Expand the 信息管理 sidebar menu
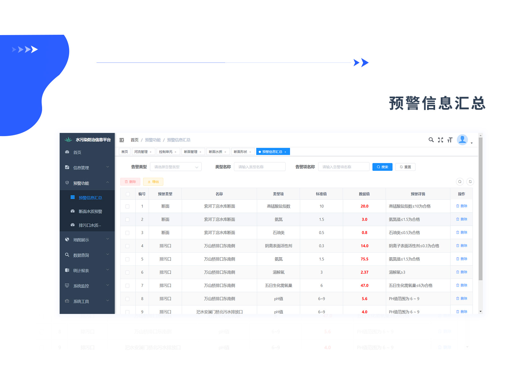 click(87, 168)
